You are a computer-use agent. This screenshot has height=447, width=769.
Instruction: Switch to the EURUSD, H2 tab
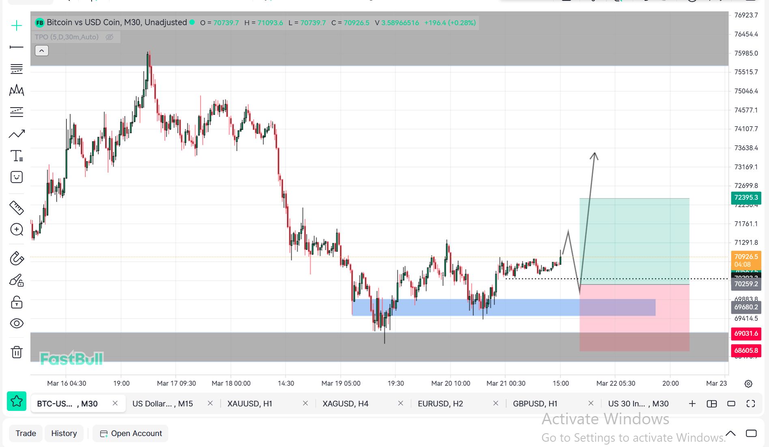coord(440,404)
